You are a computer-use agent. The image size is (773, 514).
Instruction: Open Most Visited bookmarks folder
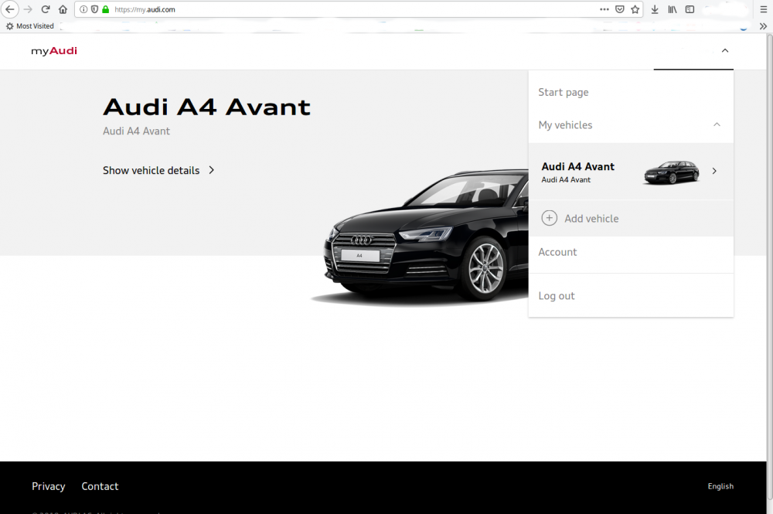[30, 26]
